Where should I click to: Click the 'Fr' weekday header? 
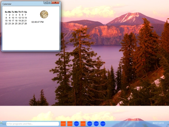(23, 12)
